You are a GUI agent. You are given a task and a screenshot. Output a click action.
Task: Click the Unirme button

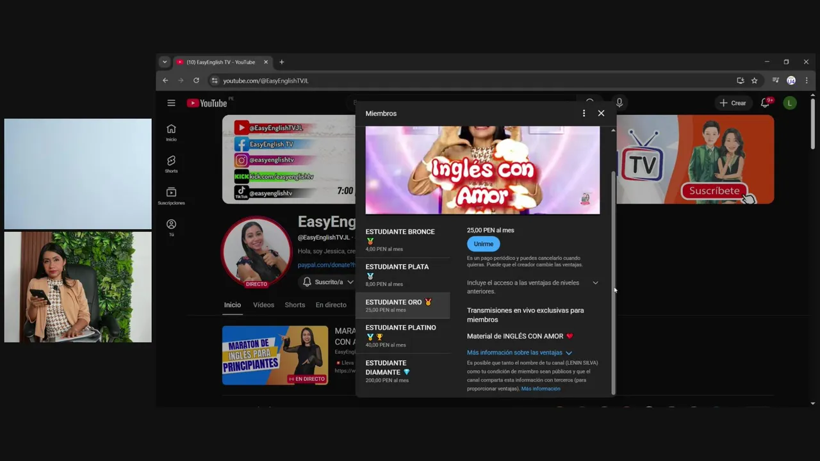(484, 244)
